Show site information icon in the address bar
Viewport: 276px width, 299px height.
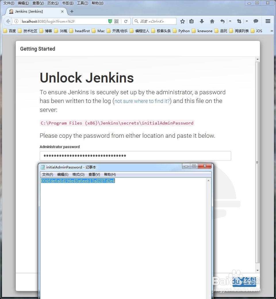click(16, 21)
